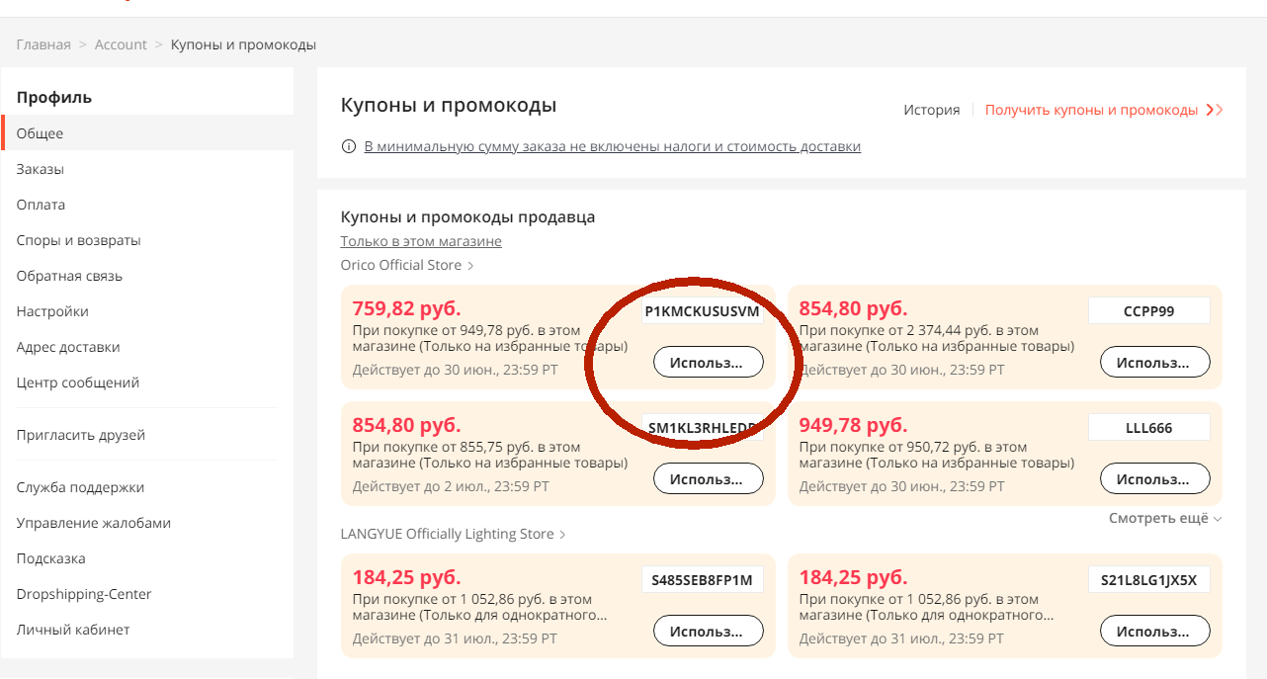1267x679 pixels.
Task: Open Orico Official Store via its chevron
Action: 470,266
